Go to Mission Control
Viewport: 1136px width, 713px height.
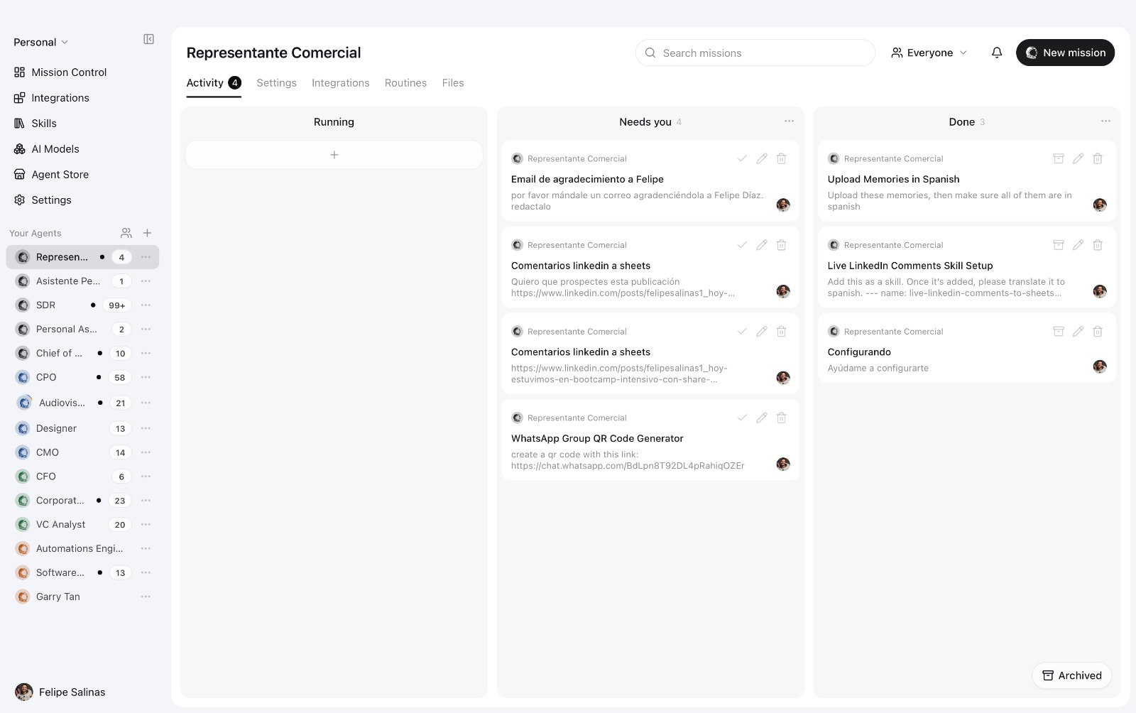click(x=60, y=72)
